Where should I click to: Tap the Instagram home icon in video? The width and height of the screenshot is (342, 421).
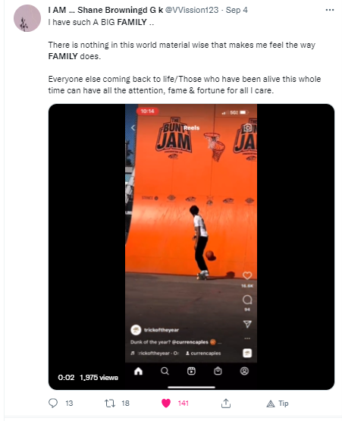pos(138,371)
